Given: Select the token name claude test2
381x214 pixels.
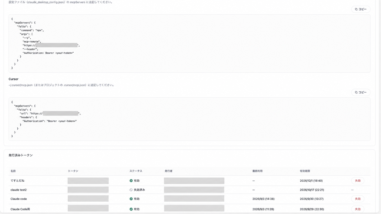Looking at the screenshot, I should coord(18,190).
